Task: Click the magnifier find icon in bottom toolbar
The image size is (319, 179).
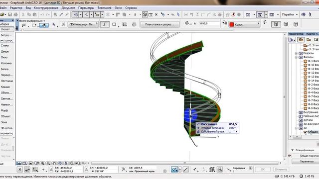Action: point(220,170)
